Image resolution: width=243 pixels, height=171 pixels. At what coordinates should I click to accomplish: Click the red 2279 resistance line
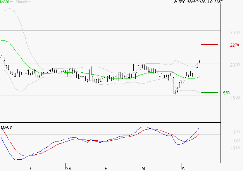[x=210, y=45]
